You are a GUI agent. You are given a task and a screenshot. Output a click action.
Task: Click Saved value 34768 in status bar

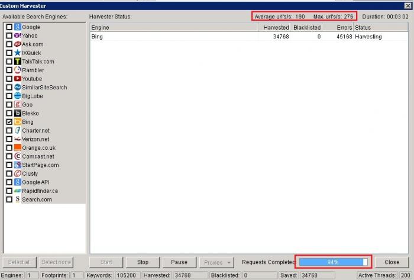(x=309, y=275)
